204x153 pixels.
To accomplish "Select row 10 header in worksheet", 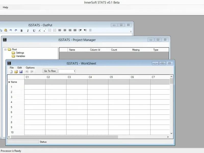I will click(x=16, y=132).
